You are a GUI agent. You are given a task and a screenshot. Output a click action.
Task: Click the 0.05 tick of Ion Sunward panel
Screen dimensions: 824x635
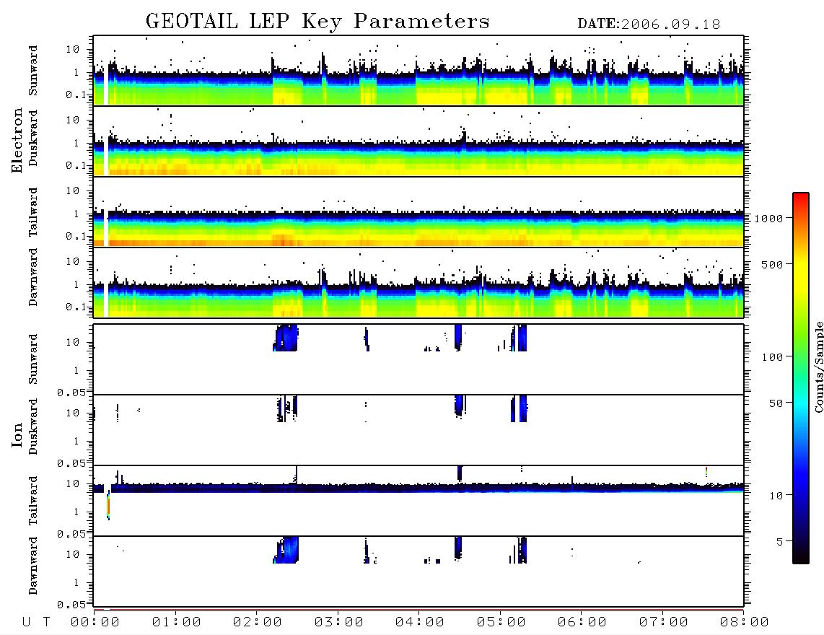click(x=71, y=393)
